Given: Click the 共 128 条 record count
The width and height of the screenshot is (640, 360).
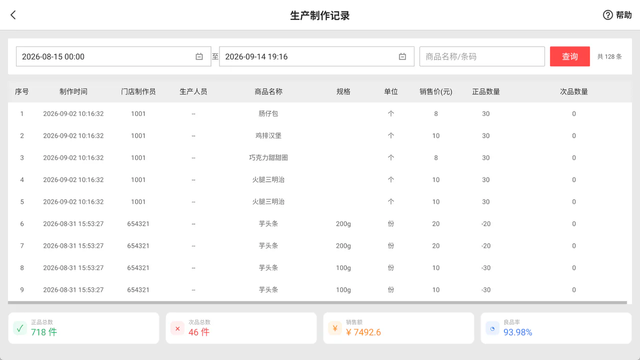Looking at the screenshot, I should point(609,56).
